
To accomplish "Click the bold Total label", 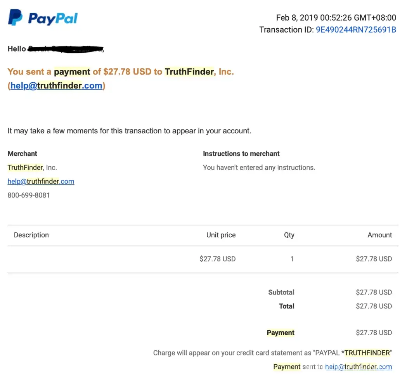I will (286, 306).
